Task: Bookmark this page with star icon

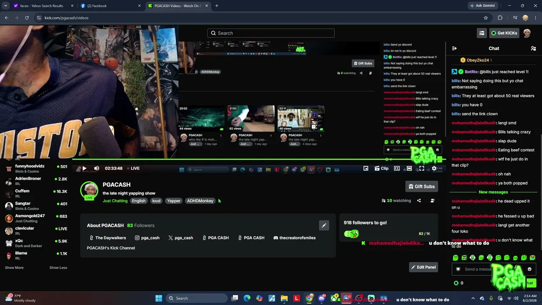Action: [x=486, y=18]
